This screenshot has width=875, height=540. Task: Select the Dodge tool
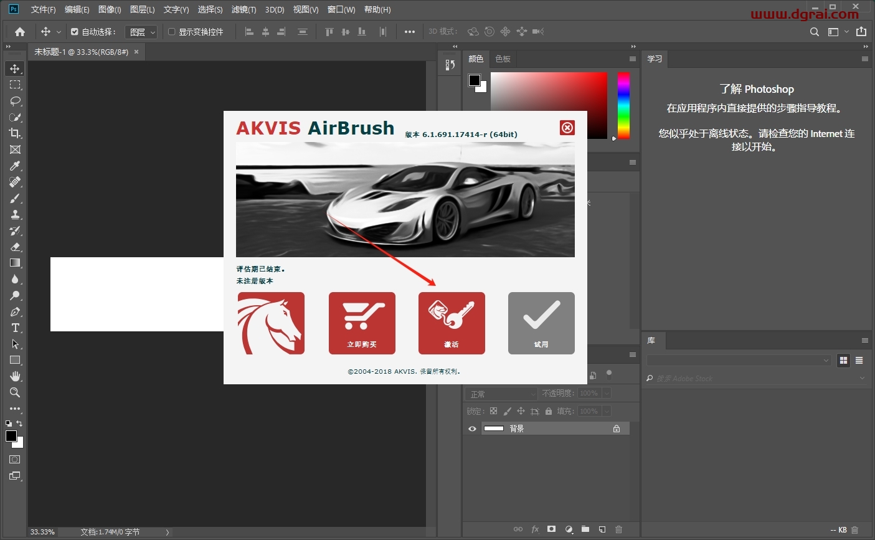click(15, 295)
